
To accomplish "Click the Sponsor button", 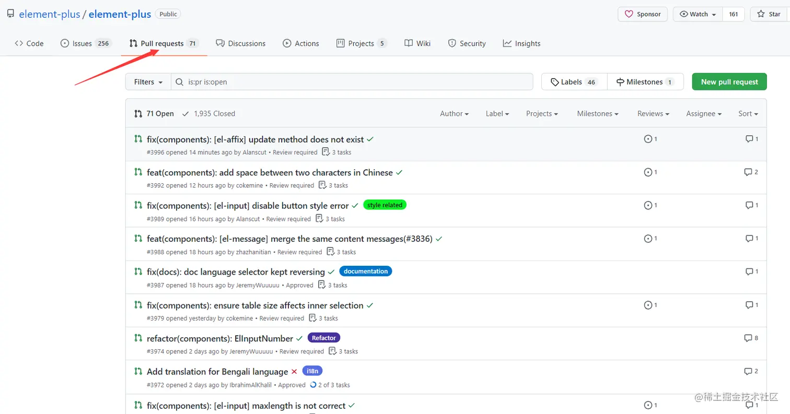I will coord(643,14).
